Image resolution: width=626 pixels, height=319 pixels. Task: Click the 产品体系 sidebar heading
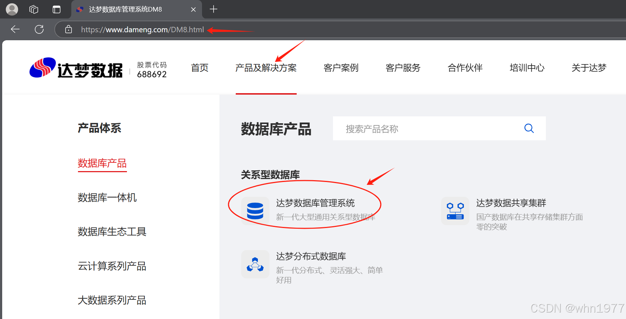pos(99,128)
